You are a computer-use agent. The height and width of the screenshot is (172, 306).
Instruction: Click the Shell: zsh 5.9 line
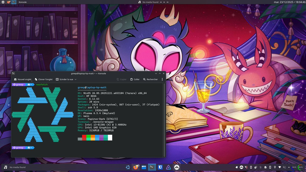[88, 108]
